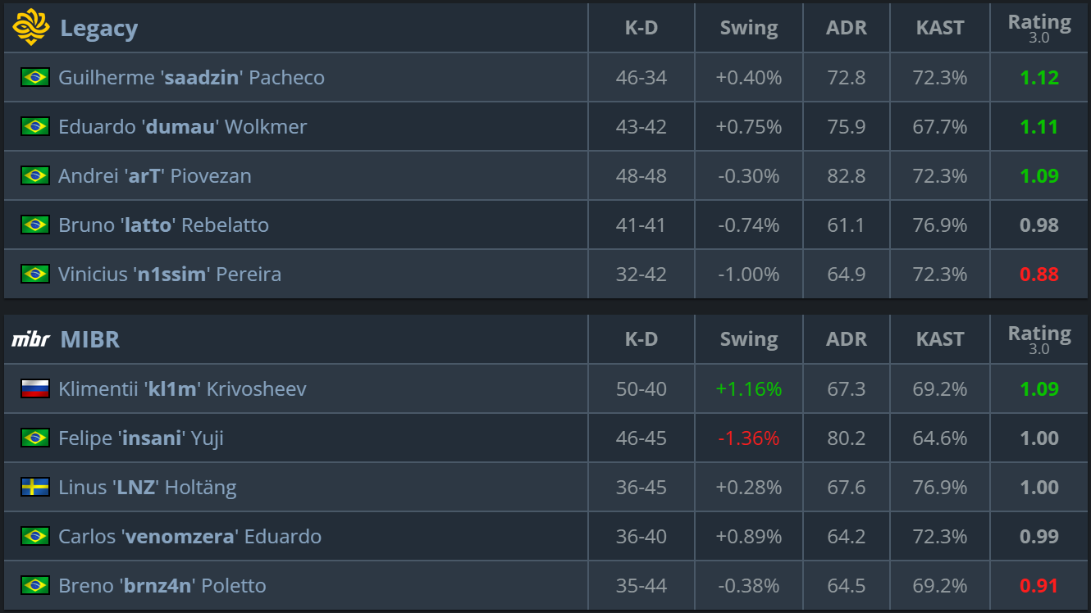
Task: Click the Legacy team logo icon
Action: [30, 28]
